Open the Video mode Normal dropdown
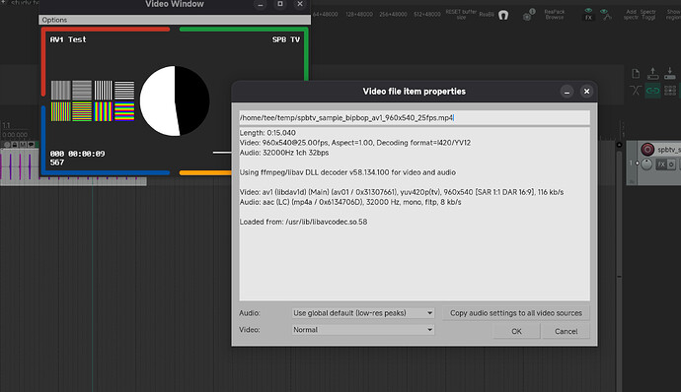The image size is (681, 392). click(362, 330)
